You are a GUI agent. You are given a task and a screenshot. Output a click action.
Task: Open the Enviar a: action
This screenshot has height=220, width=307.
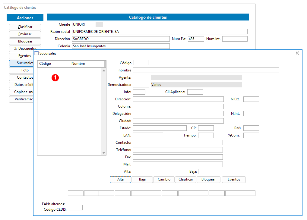click(x=25, y=34)
